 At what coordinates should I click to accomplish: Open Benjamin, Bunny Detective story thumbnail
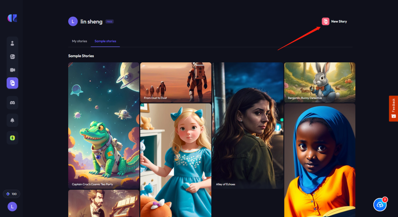point(320,82)
